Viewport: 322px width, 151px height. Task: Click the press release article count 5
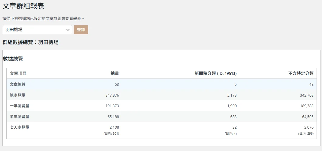pyautogui.click(x=236, y=84)
